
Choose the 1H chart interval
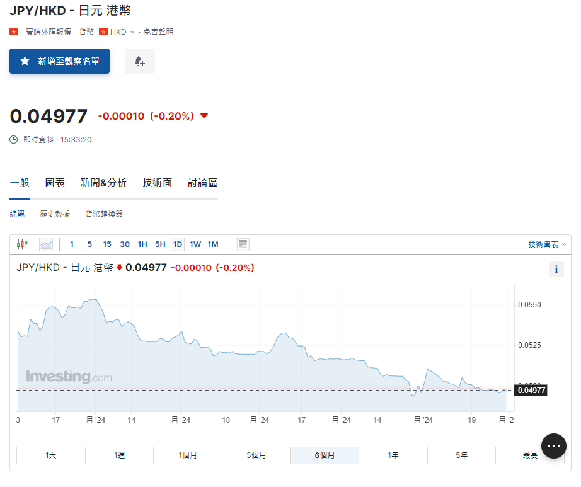(x=142, y=244)
